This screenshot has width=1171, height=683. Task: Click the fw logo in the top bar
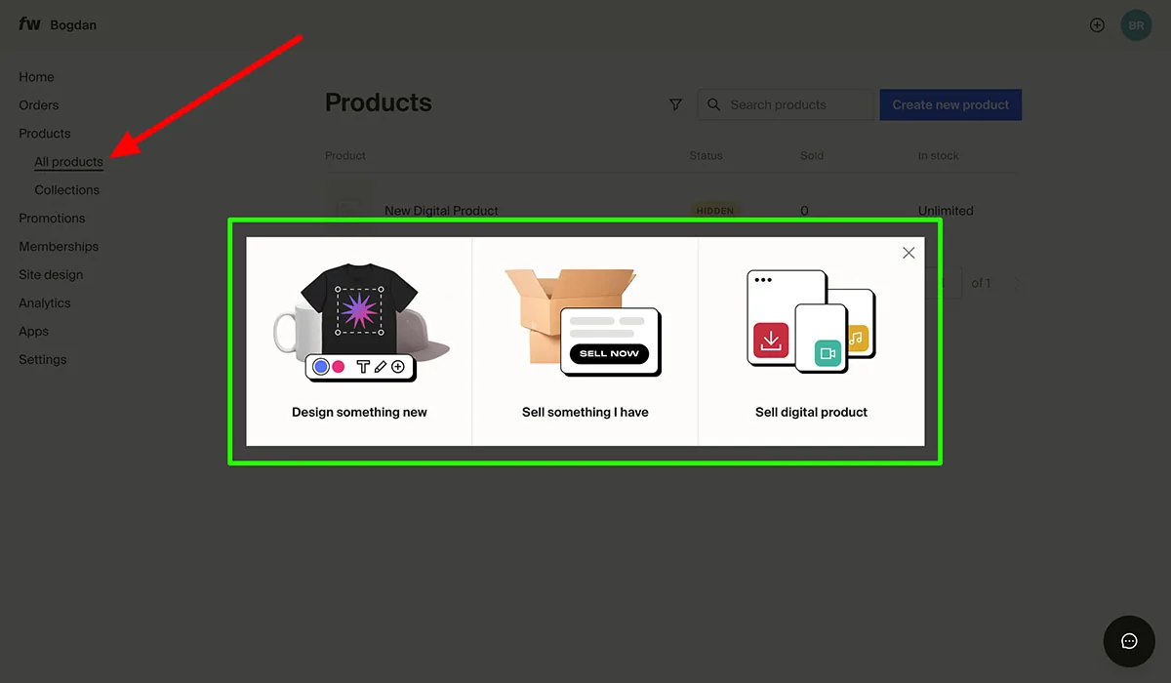coord(29,24)
